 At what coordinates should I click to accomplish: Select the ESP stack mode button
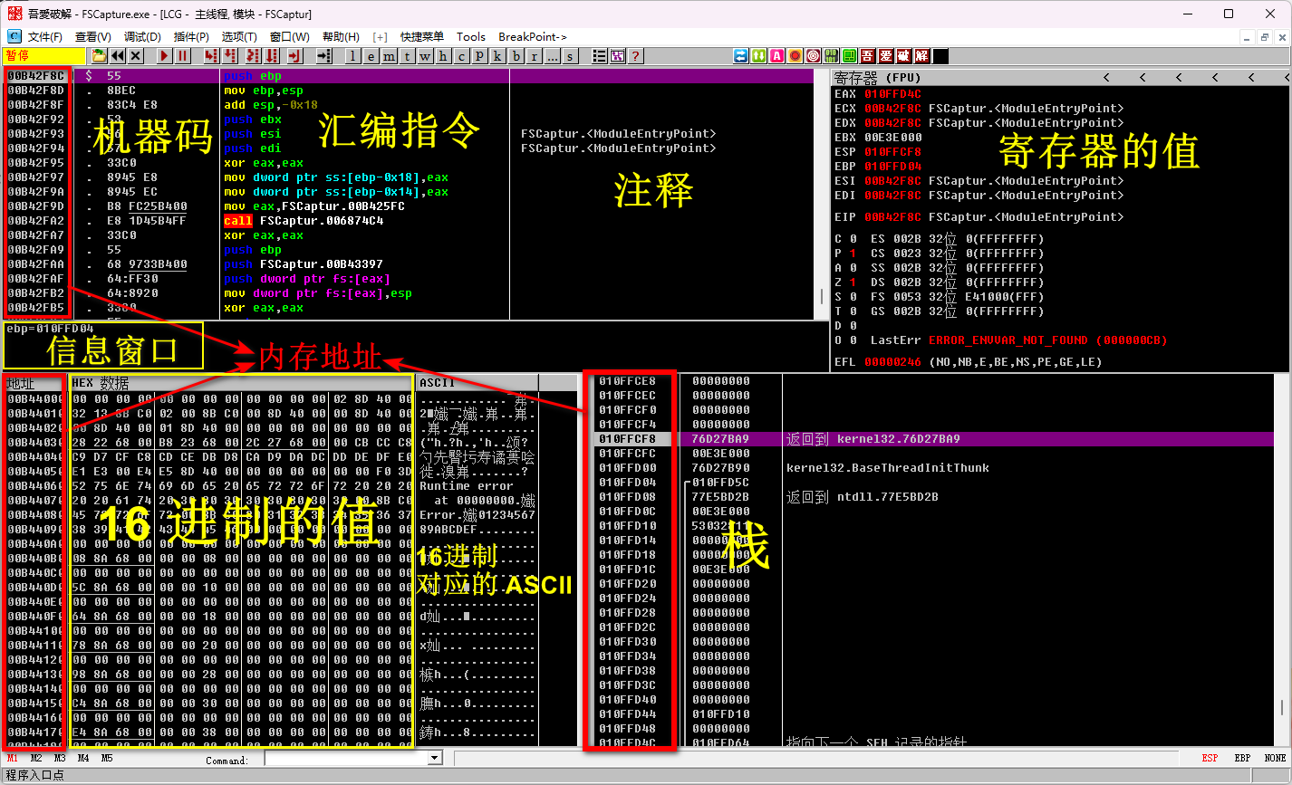[x=1210, y=758]
